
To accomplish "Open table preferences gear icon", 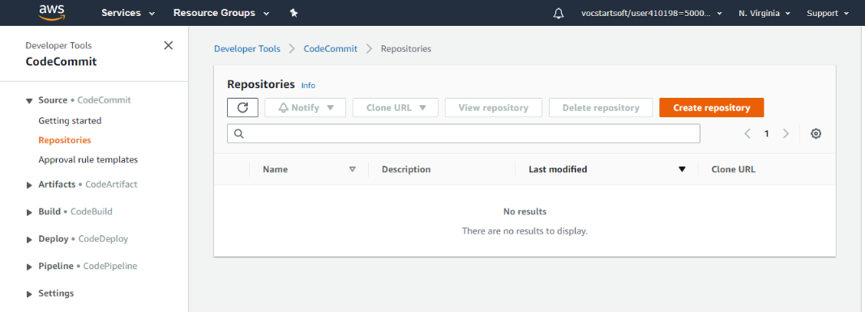I will (816, 133).
